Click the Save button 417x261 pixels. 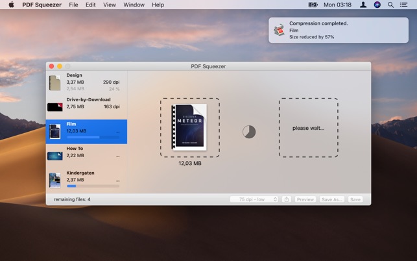pyautogui.click(x=355, y=199)
